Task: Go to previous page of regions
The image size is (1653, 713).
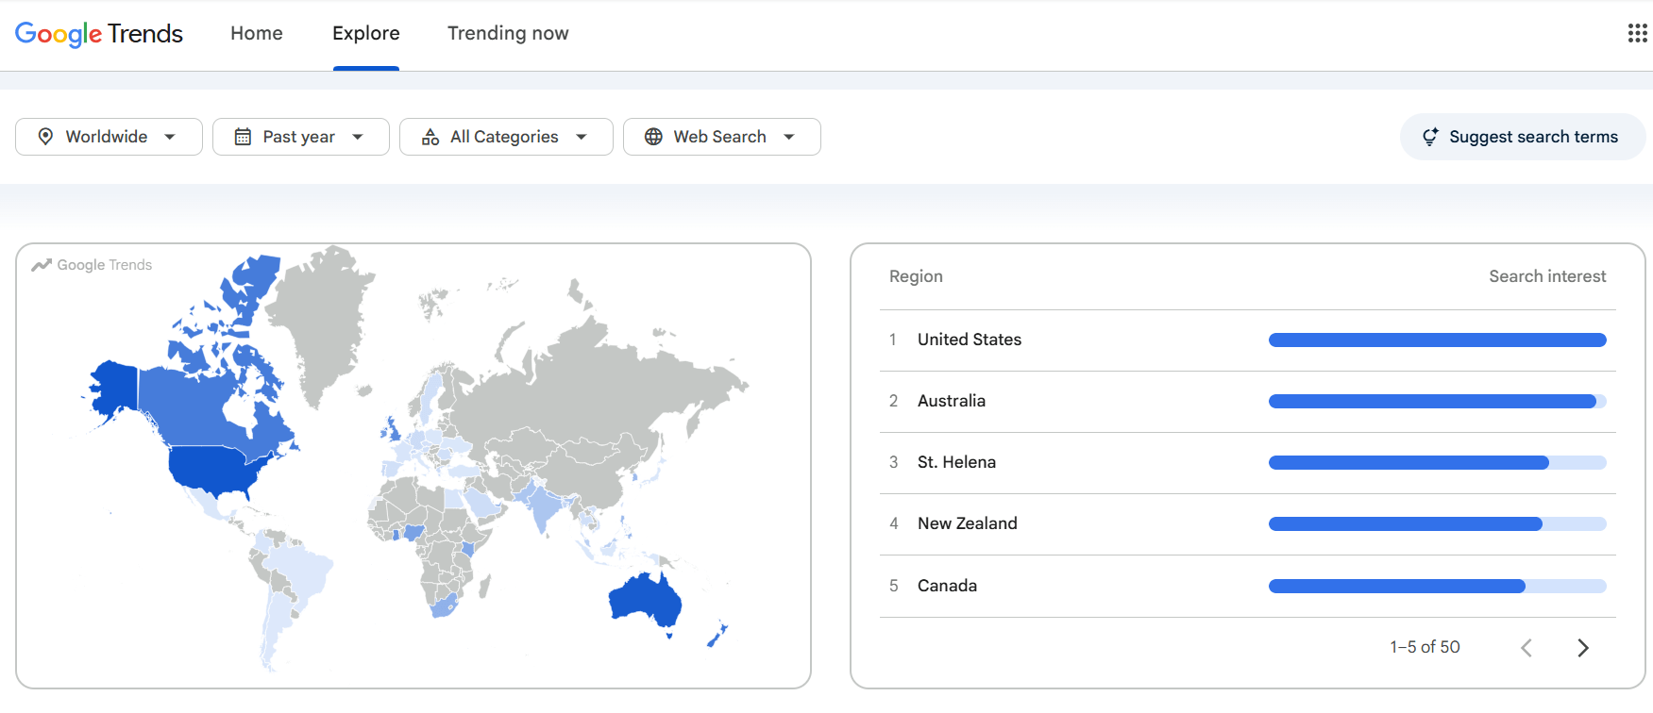Action: click(x=1526, y=648)
